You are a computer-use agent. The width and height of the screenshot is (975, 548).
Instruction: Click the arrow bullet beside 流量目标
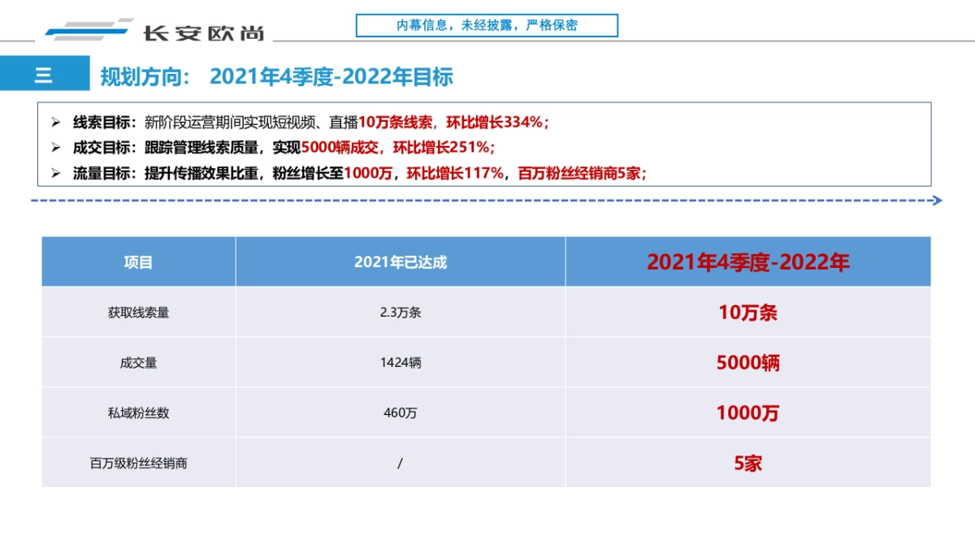coord(55,174)
